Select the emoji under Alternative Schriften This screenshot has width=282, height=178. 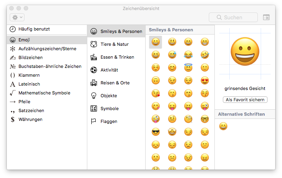(223, 126)
